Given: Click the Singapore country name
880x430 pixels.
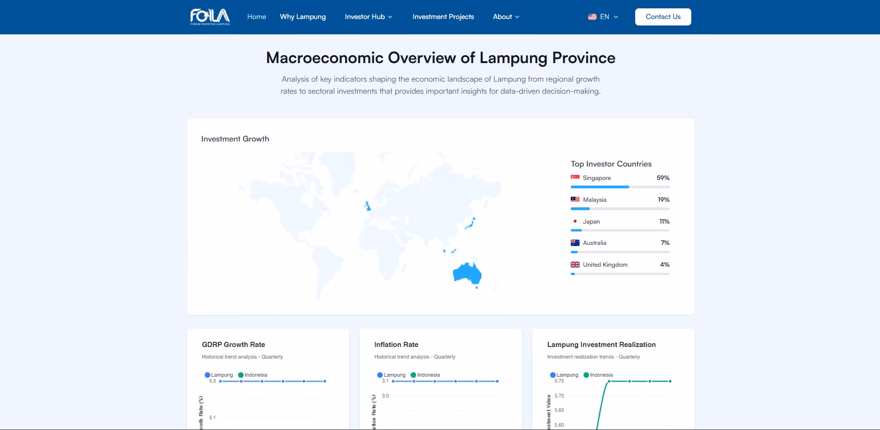Looking at the screenshot, I should (x=597, y=178).
